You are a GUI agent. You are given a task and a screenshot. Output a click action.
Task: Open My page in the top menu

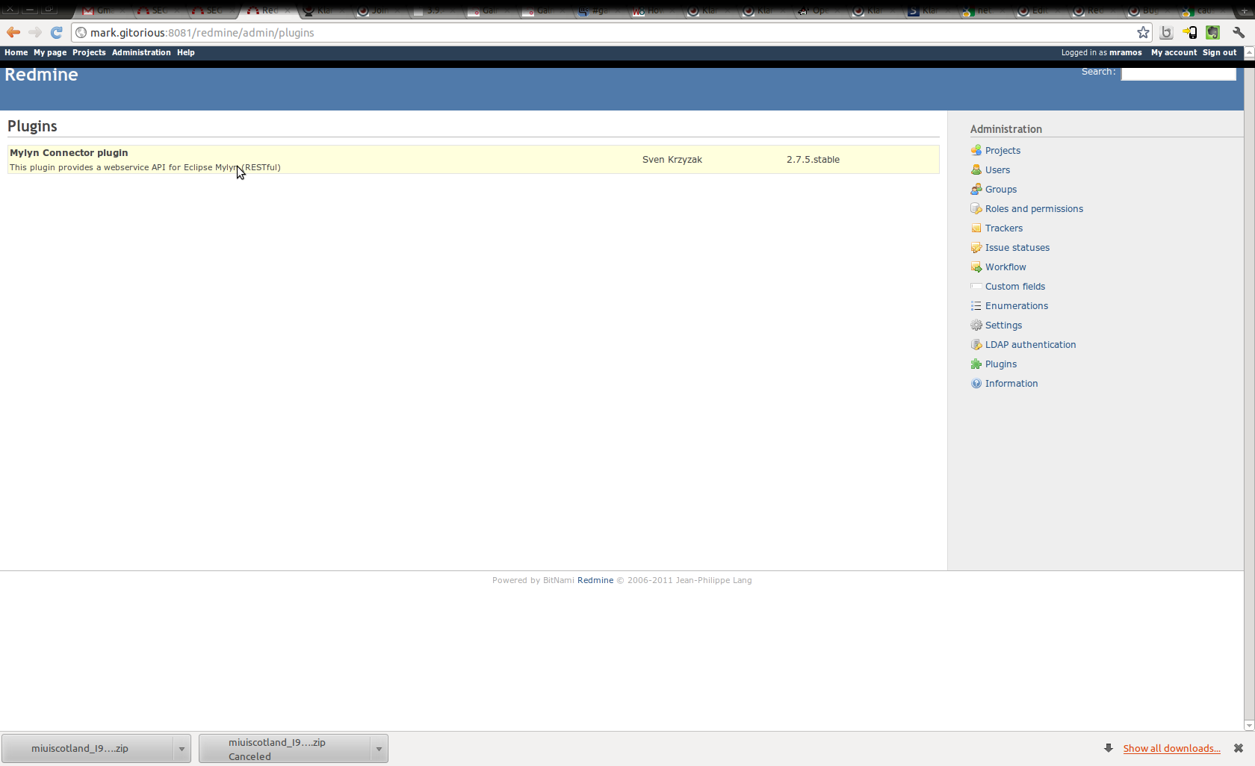[50, 52]
